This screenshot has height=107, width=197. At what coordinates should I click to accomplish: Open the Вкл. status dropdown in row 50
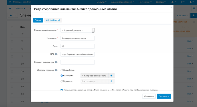pyautogui.click(x=190, y=94)
